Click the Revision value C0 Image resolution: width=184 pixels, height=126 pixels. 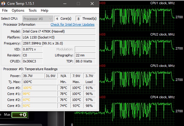pyautogui.click(x=32, y=55)
